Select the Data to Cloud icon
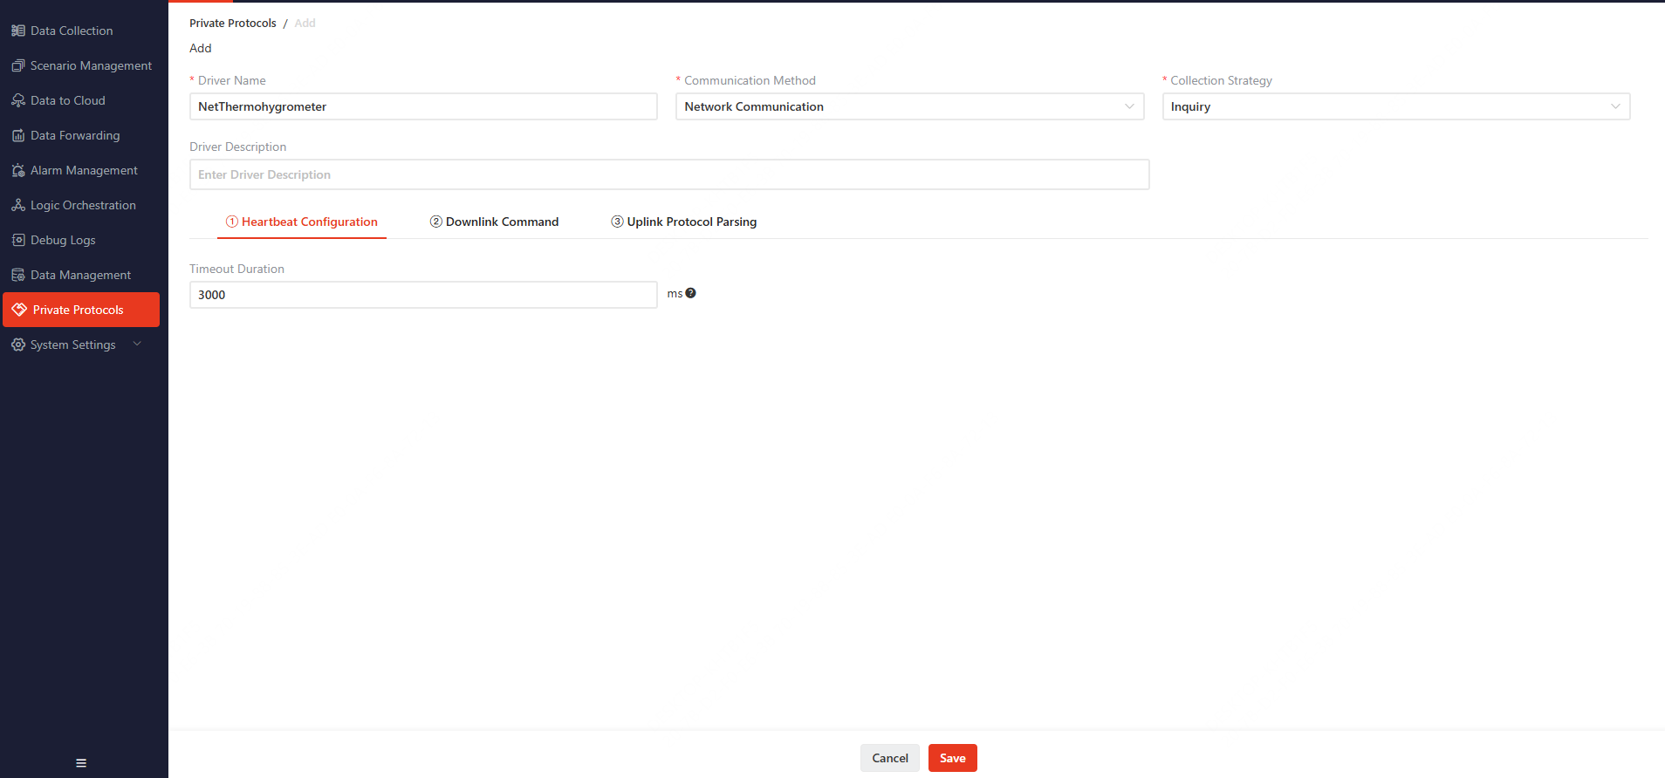 tap(18, 100)
